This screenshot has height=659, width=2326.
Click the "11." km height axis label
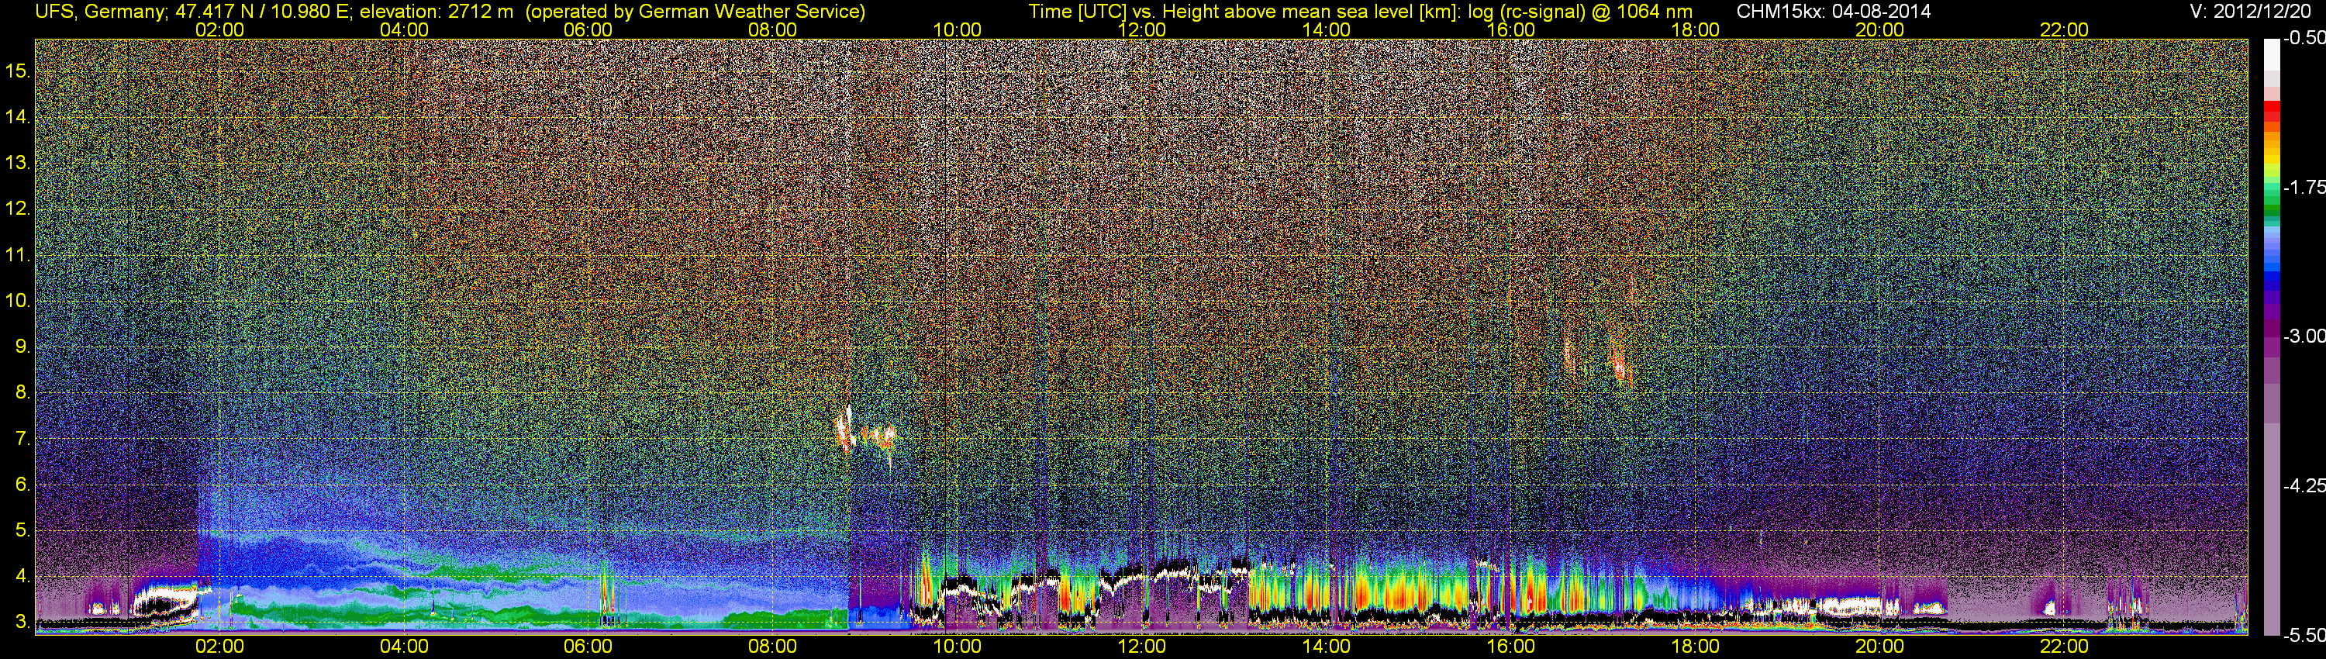pos(18,254)
